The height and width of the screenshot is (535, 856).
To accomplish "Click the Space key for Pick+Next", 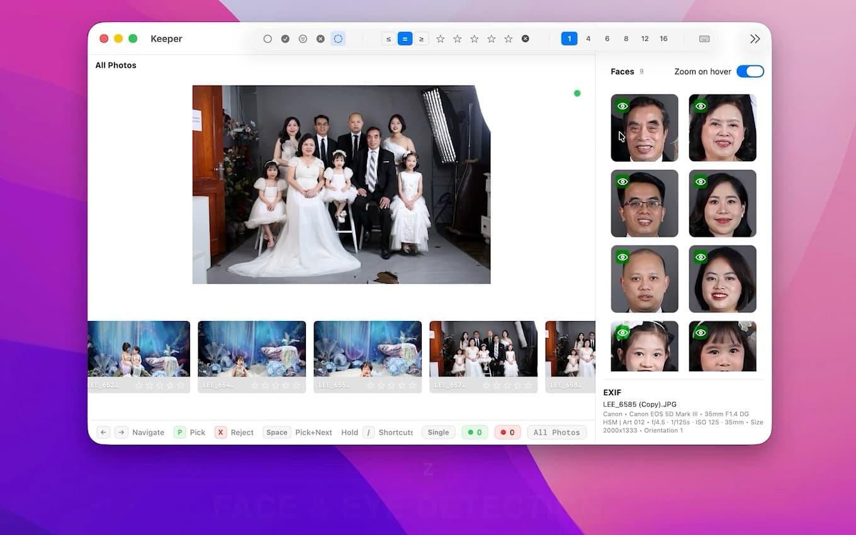I will click(277, 432).
